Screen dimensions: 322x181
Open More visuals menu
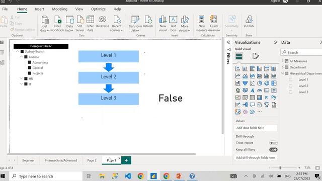(x=185, y=24)
